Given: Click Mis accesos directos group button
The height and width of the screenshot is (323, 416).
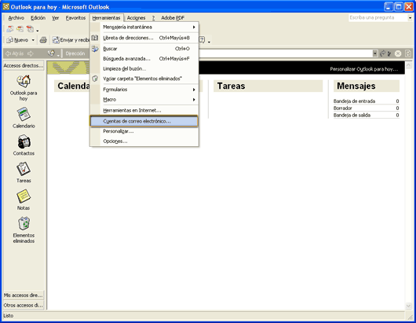Looking at the screenshot, I should coord(24,295).
